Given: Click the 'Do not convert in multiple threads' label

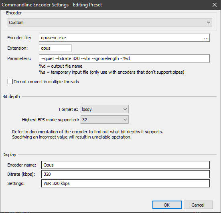Looking at the screenshot, I should tap(46, 82).
